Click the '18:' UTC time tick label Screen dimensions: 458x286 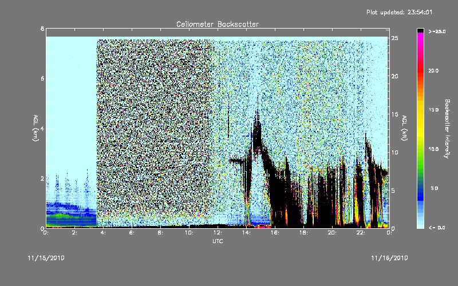pos(304,233)
